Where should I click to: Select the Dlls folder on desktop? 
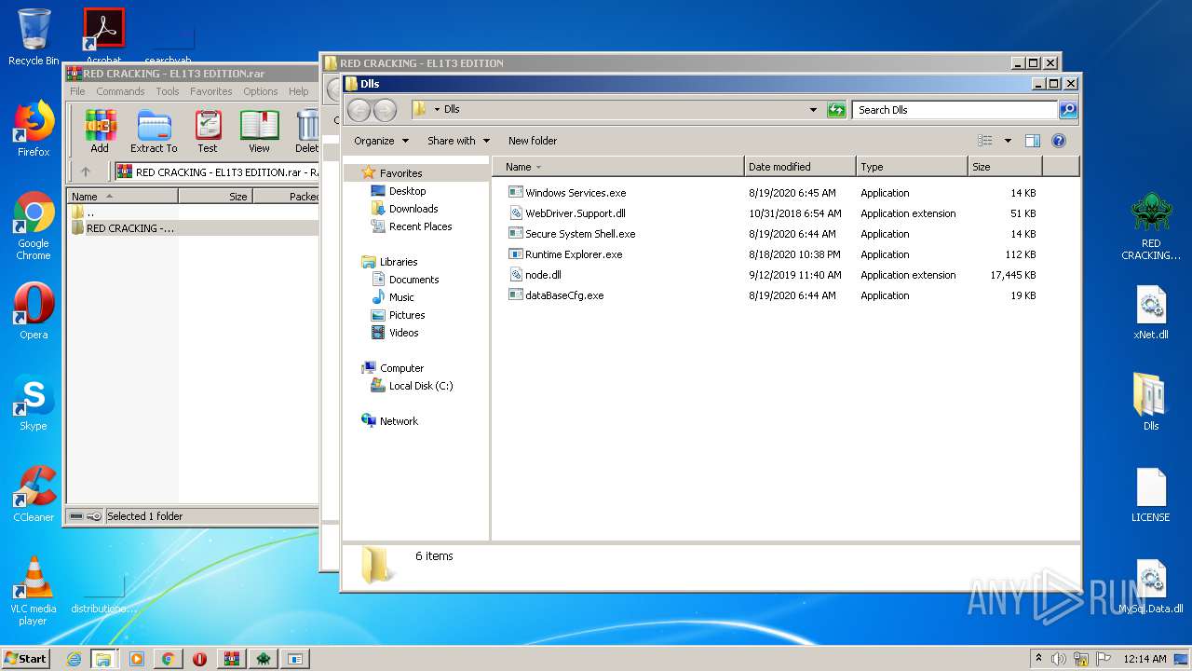(1151, 402)
